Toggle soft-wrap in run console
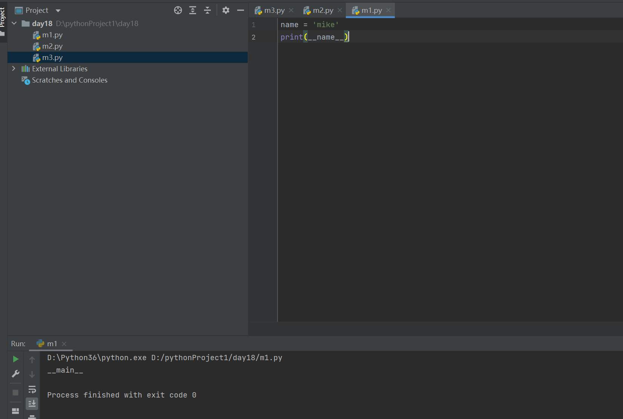The width and height of the screenshot is (623, 419). (32, 389)
